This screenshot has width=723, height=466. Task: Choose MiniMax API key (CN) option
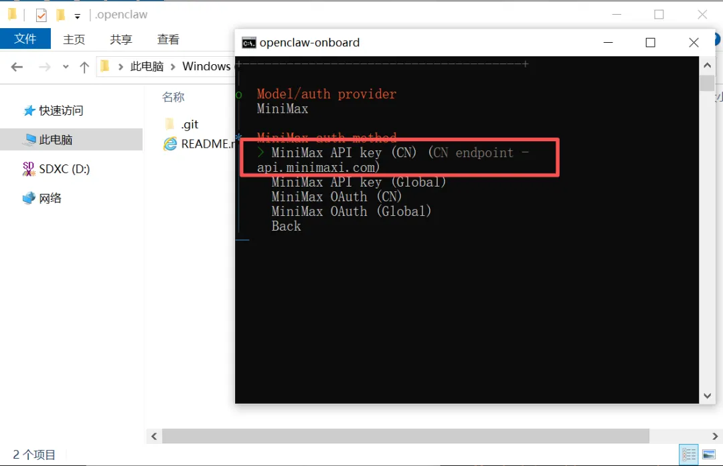(393, 160)
